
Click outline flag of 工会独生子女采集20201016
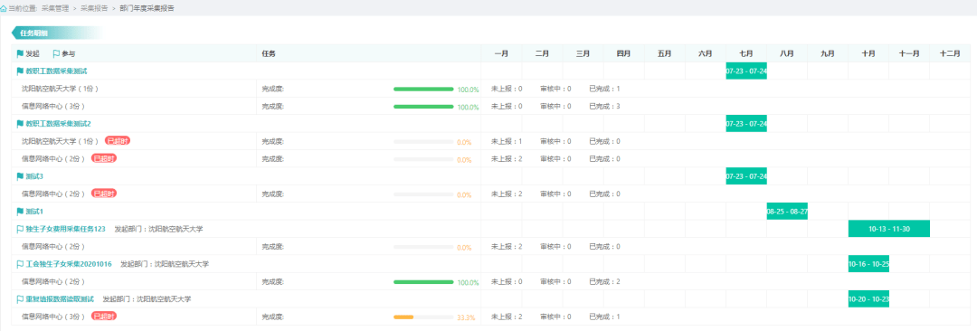pos(20,264)
